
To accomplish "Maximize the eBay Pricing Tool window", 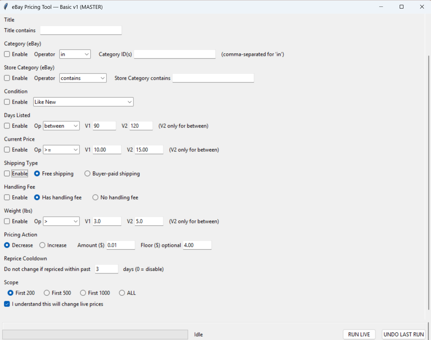I will click(x=401, y=7).
